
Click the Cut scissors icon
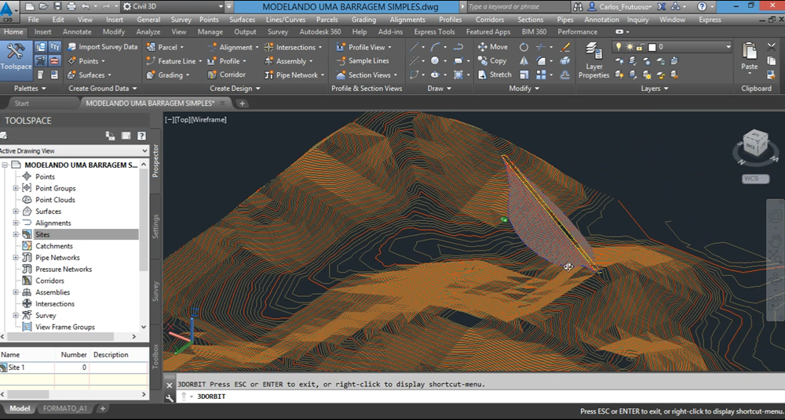pyautogui.click(x=772, y=47)
